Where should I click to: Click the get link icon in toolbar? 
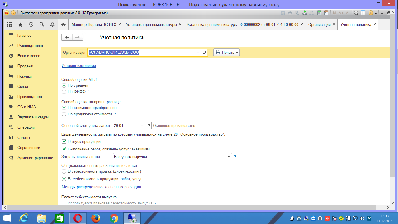(x=305, y=13)
